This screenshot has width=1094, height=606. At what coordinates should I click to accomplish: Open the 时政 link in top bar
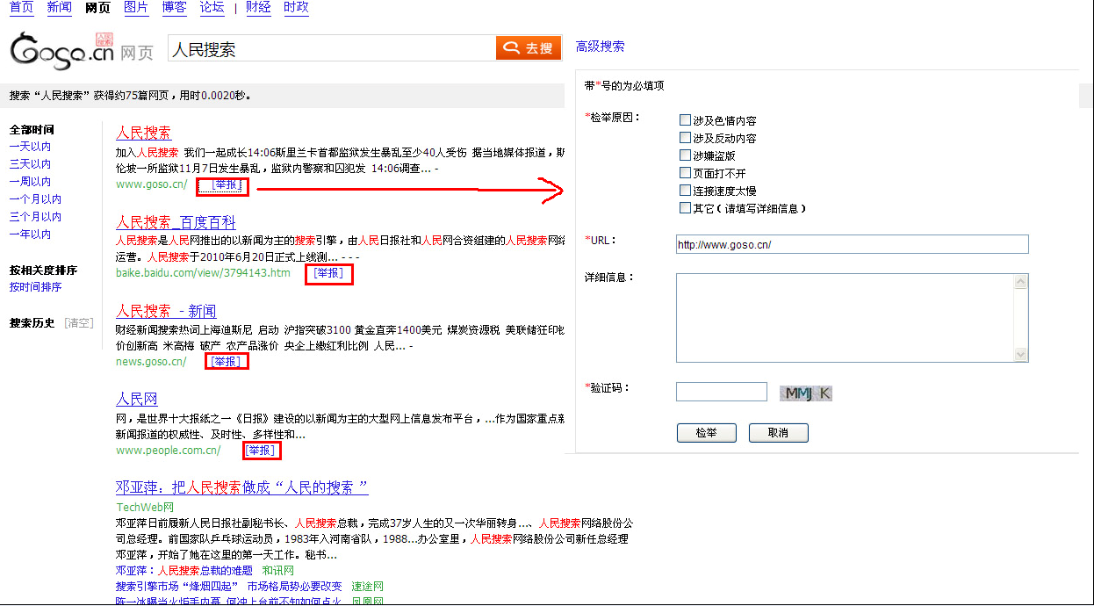[296, 8]
